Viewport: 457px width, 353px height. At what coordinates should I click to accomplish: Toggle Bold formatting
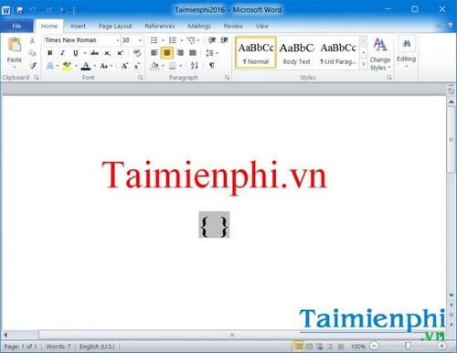[50, 53]
